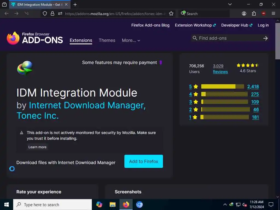Open the Internet Download Manager, Tonec Inc. author link
Image resolution: width=280 pixels, height=210 pixels.
coord(81,110)
